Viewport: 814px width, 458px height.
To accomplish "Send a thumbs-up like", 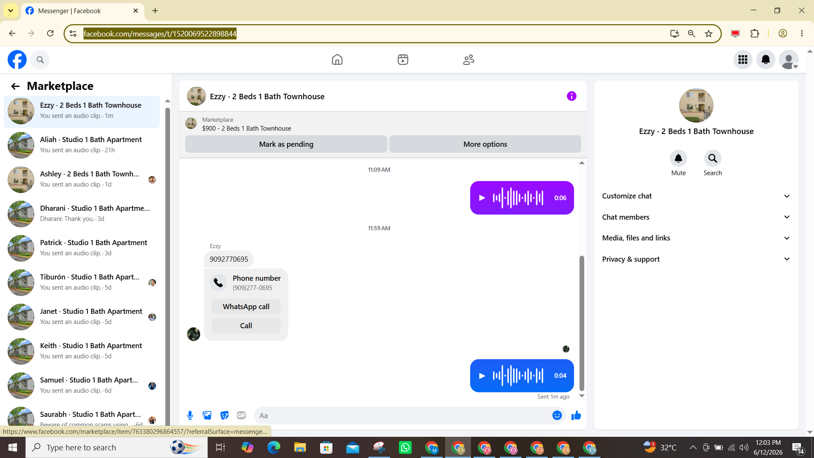I will tap(576, 416).
